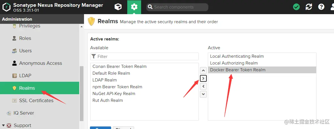
Task: Open Roles in Administration menu
Action: (25, 38)
